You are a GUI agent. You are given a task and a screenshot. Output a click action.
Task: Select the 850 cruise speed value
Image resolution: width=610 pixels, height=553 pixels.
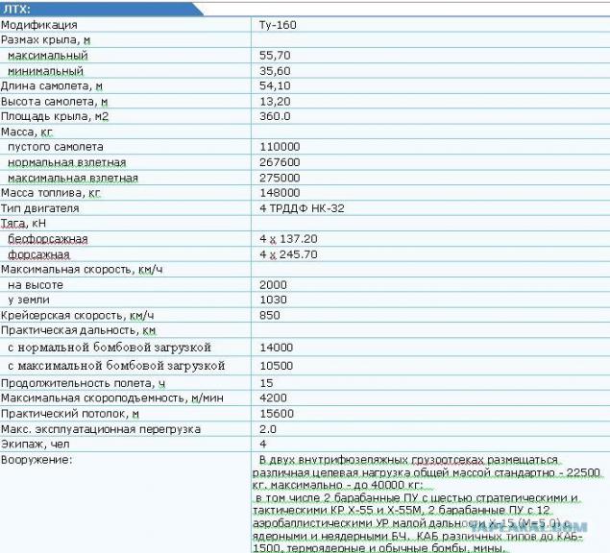pyautogui.click(x=270, y=316)
